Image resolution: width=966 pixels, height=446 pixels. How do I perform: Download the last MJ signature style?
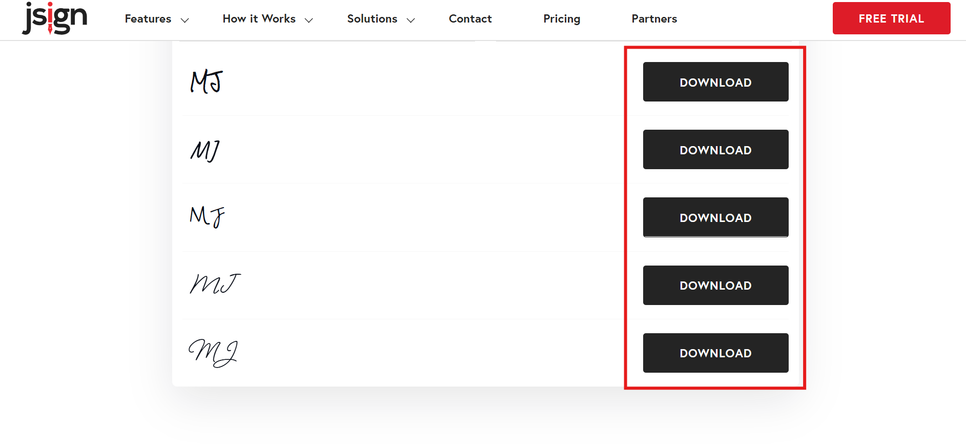pos(715,353)
